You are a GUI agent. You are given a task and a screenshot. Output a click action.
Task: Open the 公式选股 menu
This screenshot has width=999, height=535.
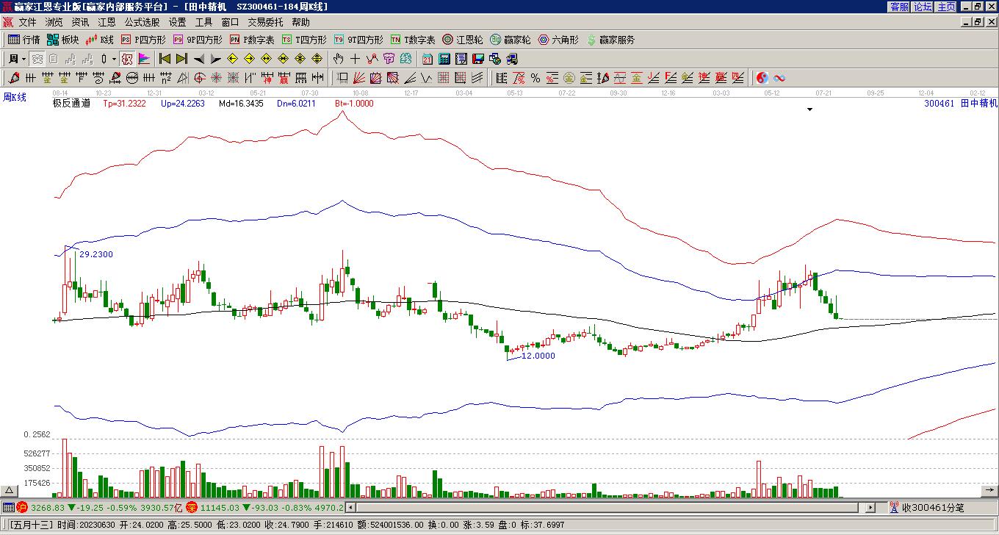pos(142,22)
